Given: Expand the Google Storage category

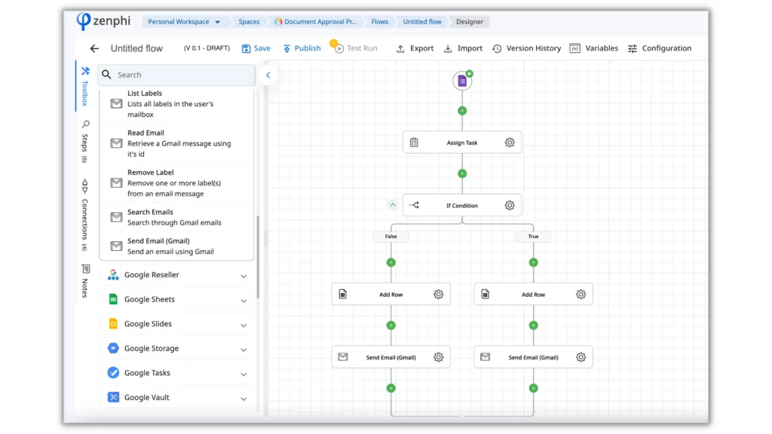Looking at the screenshot, I should pos(177,348).
